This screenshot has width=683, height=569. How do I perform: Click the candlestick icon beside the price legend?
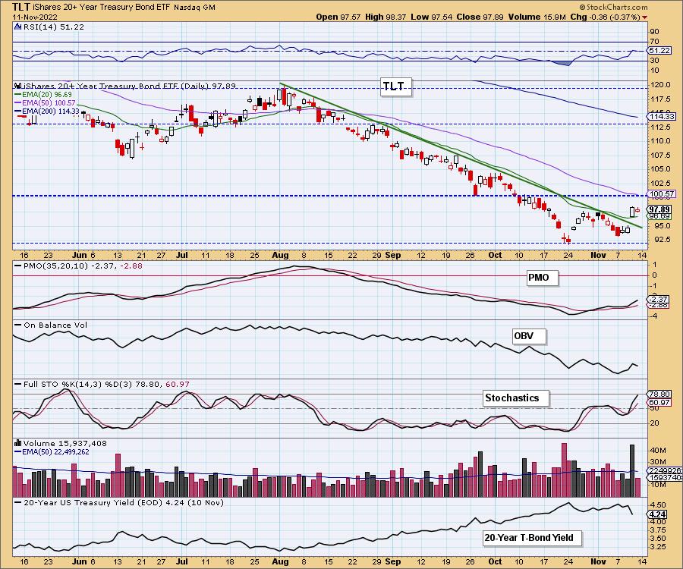(17, 86)
